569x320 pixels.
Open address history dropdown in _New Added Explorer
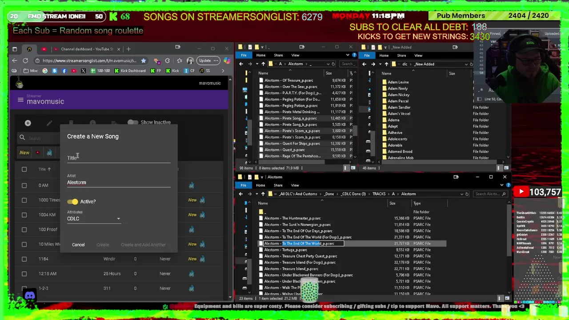(466, 64)
